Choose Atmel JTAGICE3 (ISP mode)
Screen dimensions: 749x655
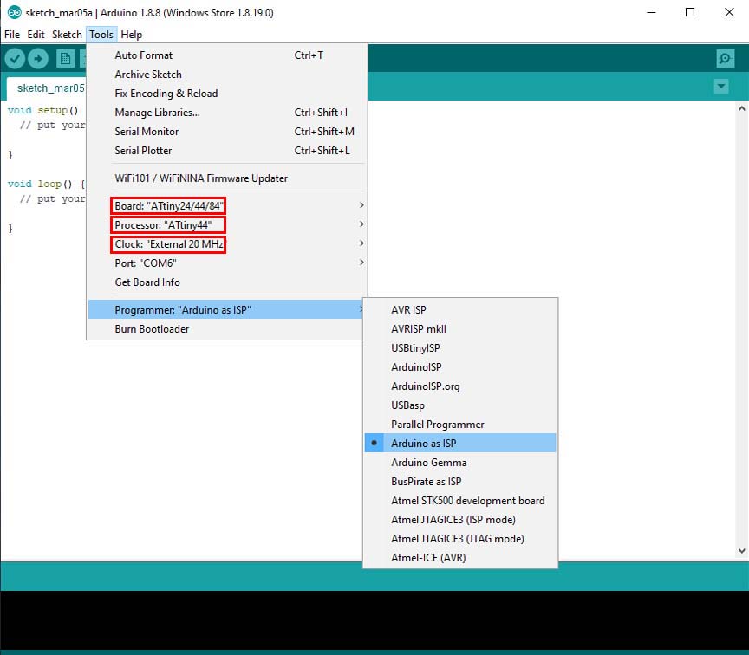(460, 520)
